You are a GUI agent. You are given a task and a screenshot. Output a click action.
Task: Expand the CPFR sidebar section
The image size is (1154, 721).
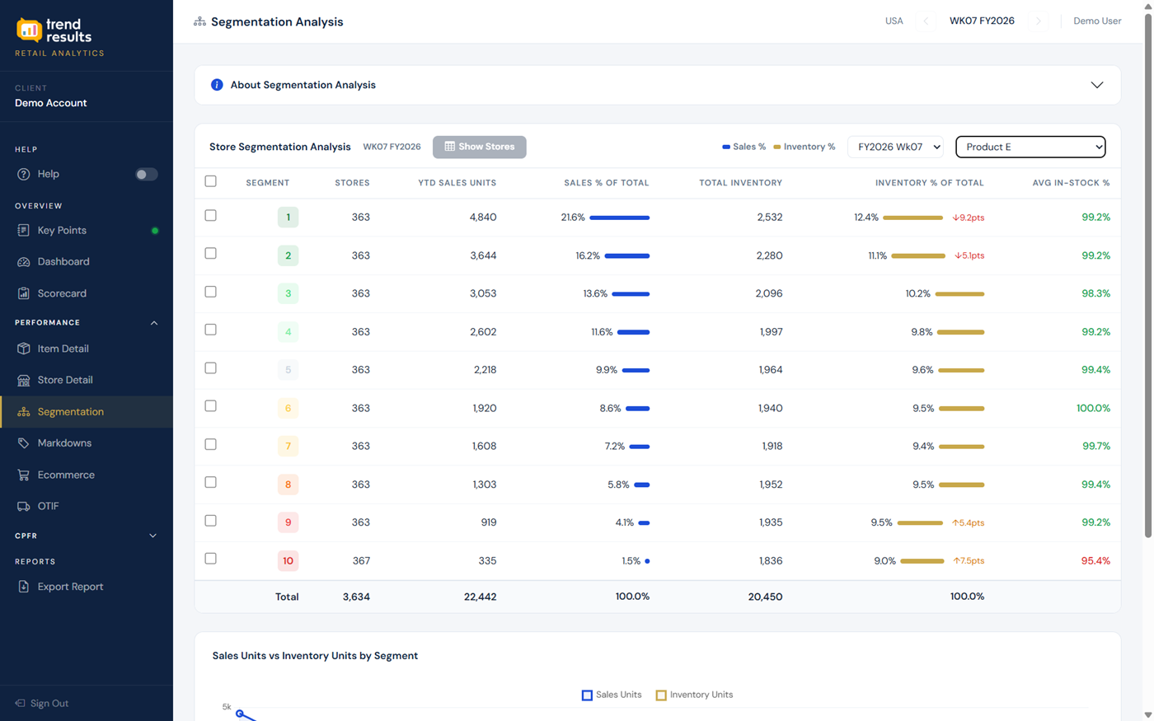(x=152, y=536)
